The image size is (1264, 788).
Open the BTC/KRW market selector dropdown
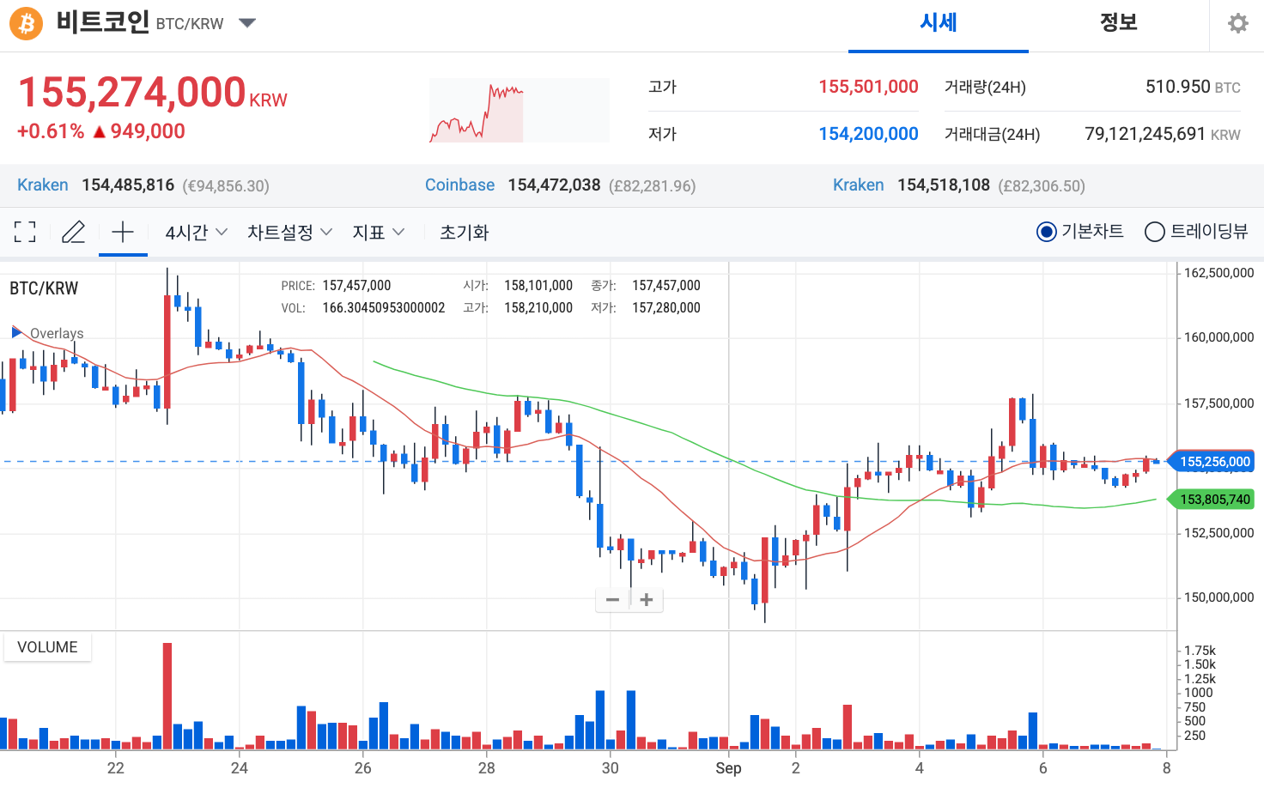click(x=247, y=23)
